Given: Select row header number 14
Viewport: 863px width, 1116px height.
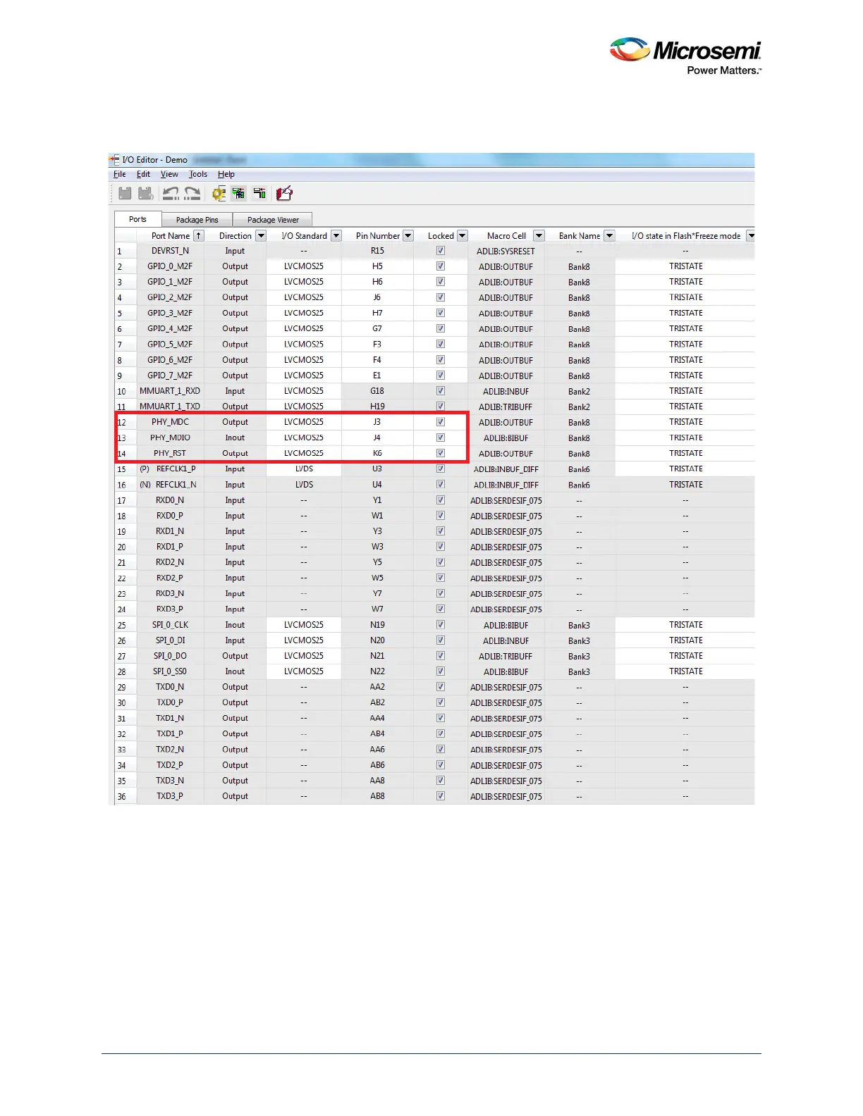Looking at the screenshot, I should coord(122,454).
